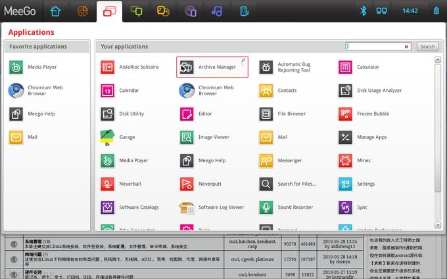447x279 pixels.
Task: Open the Archive Manager application
Action: [212, 67]
